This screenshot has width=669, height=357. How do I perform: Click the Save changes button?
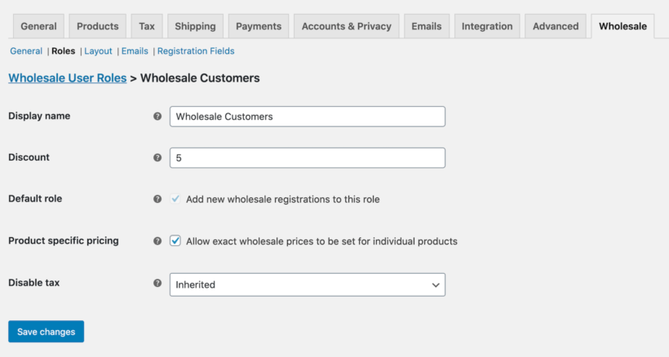[46, 332]
